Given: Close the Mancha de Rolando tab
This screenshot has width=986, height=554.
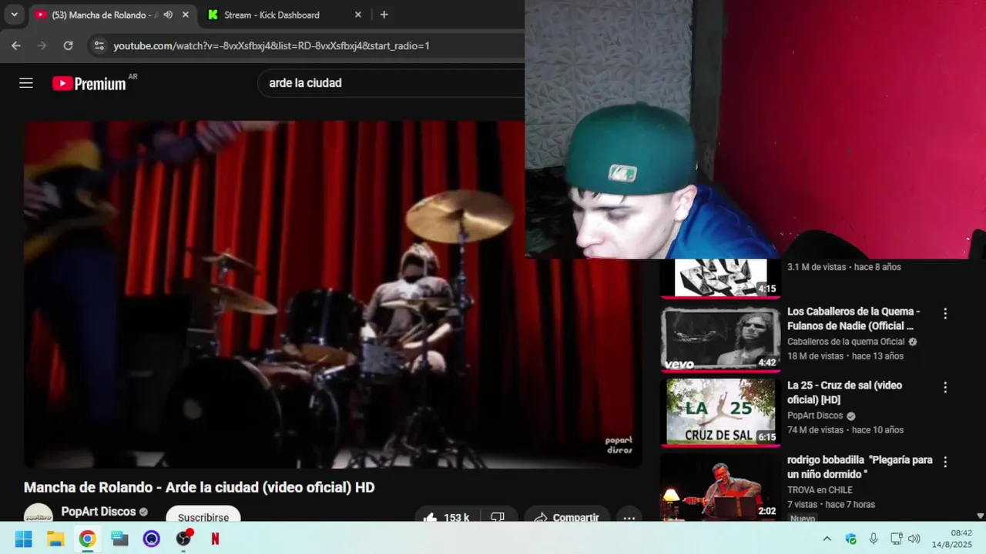Looking at the screenshot, I should (x=186, y=15).
